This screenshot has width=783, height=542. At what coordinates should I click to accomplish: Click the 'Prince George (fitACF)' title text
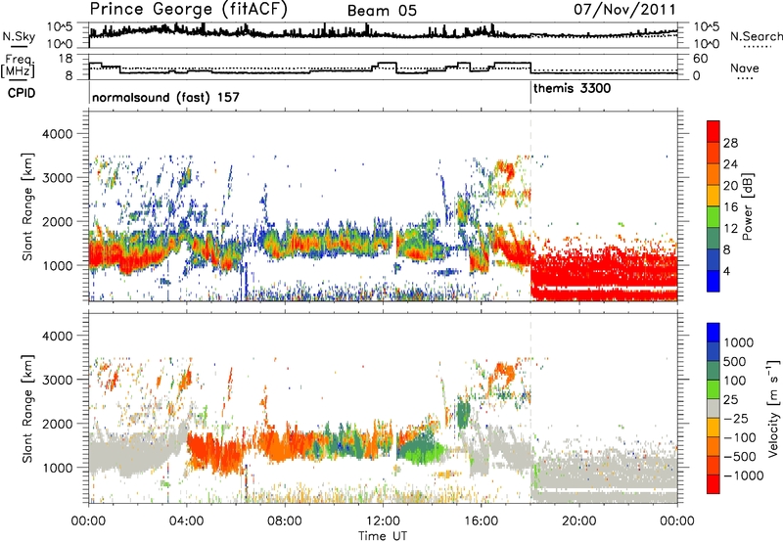[x=189, y=10]
